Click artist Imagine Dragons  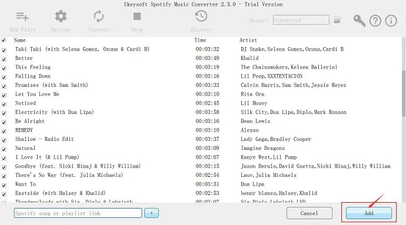263,148
